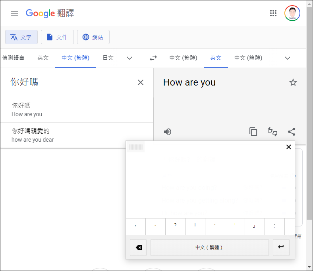Click the page scroll up arrow
Image resolution: width=313 pixels, height=271 pixels.
(x=309, y=4)
